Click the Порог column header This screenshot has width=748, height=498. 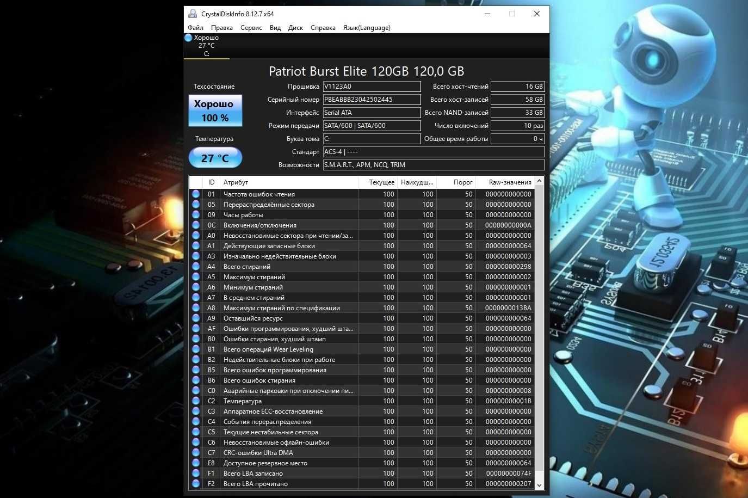[456, 182]
